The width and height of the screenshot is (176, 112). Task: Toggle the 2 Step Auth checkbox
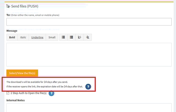[8, 93]
